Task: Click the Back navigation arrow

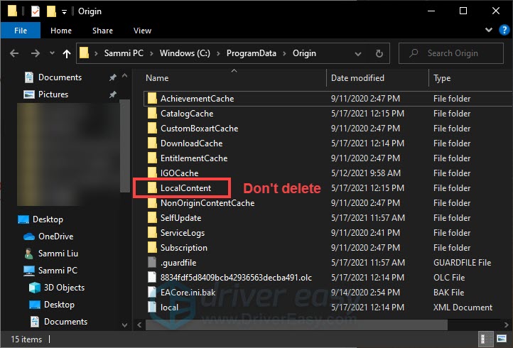Action: [x=14, y=53]
